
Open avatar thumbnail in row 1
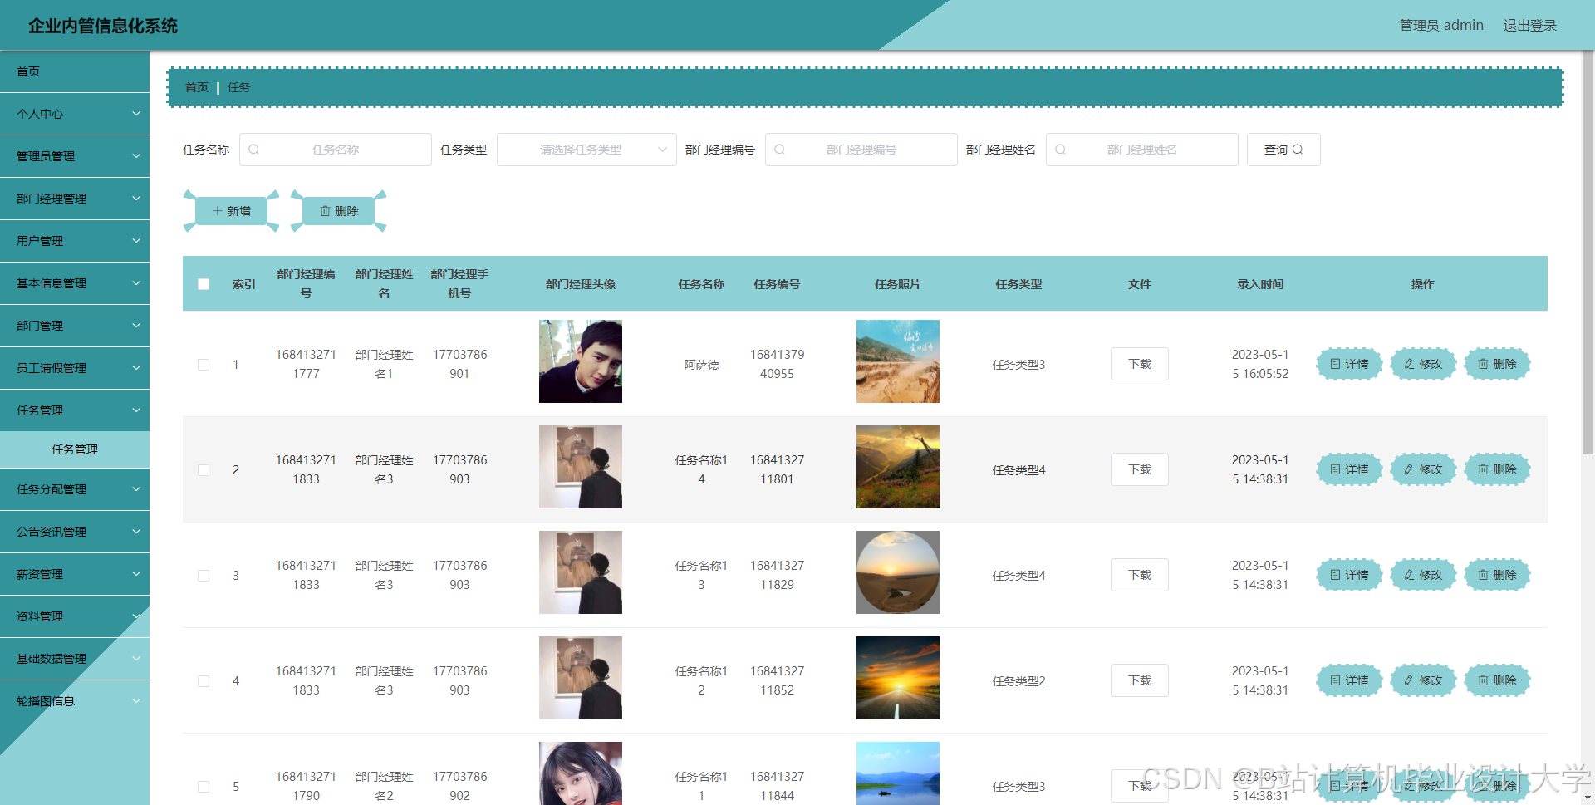(x=581, y=361)
